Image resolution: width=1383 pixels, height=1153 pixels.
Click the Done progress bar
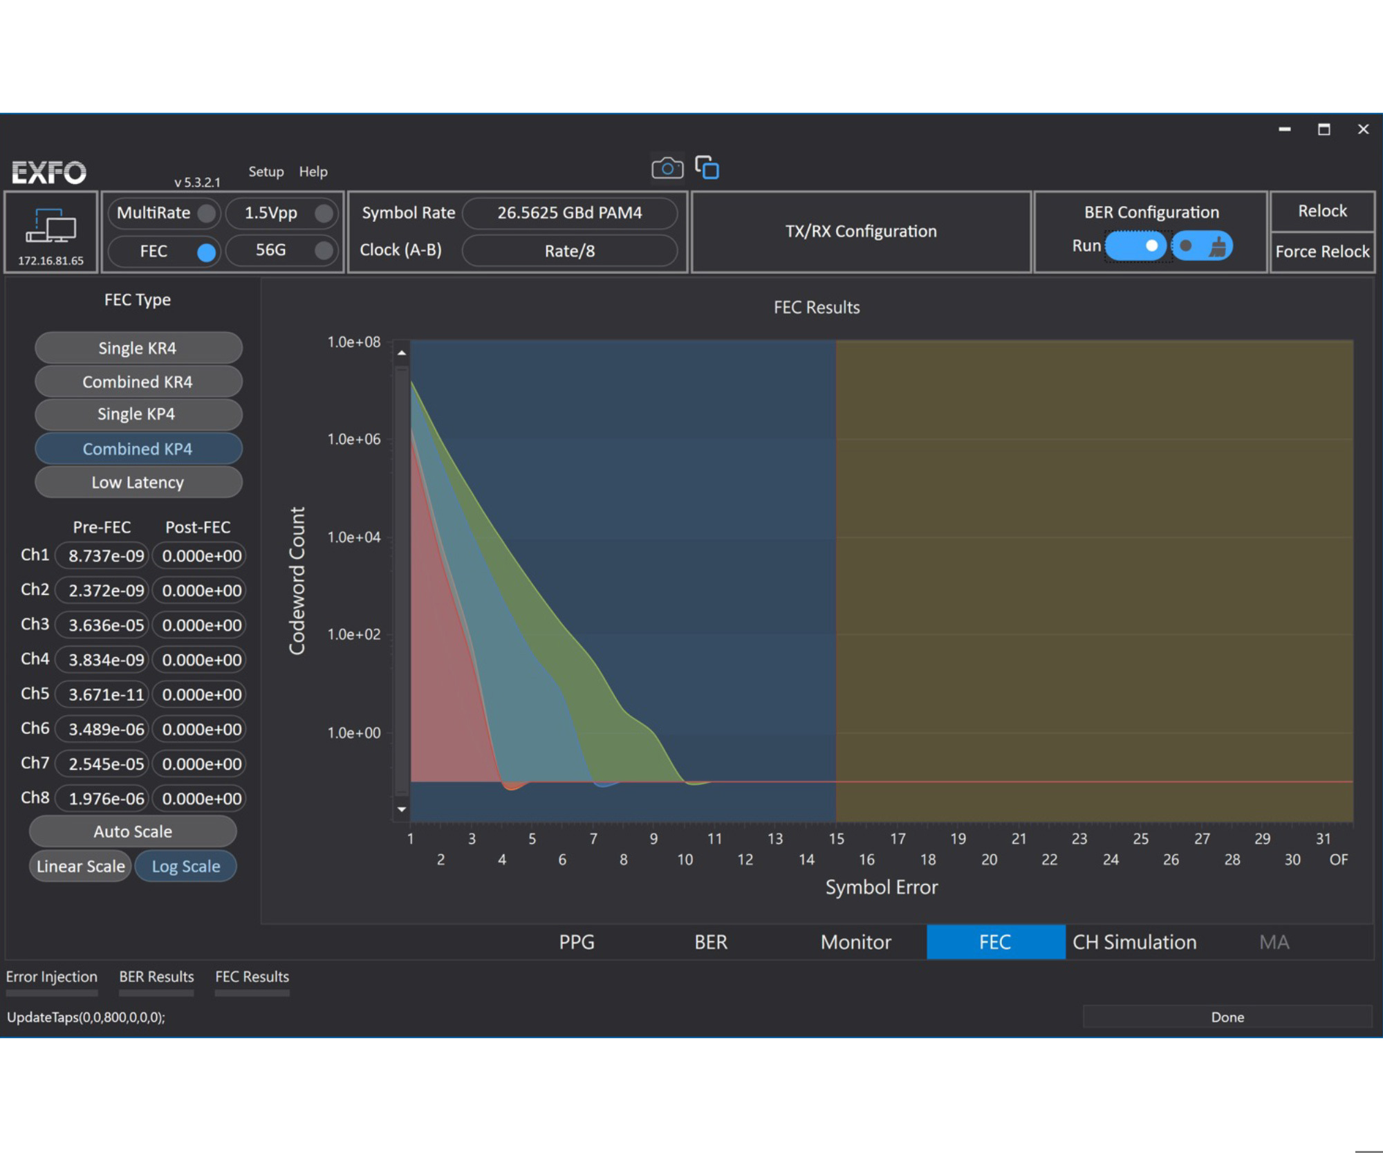(1227, 1017)
